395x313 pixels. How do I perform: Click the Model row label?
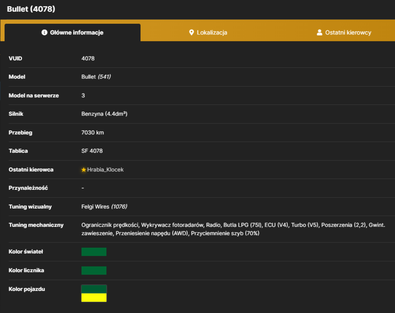click(x=17, y=77)
